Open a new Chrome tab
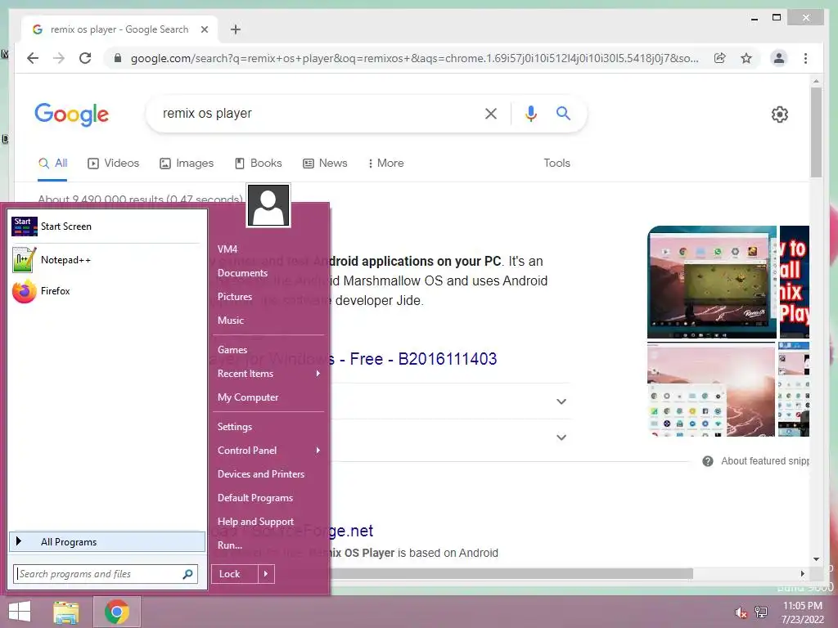Screen dimensions: 838x628 236,29
